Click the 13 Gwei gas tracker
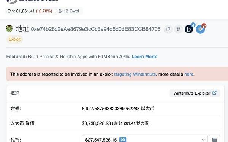The image size is (228, 142). coord(71,11)
